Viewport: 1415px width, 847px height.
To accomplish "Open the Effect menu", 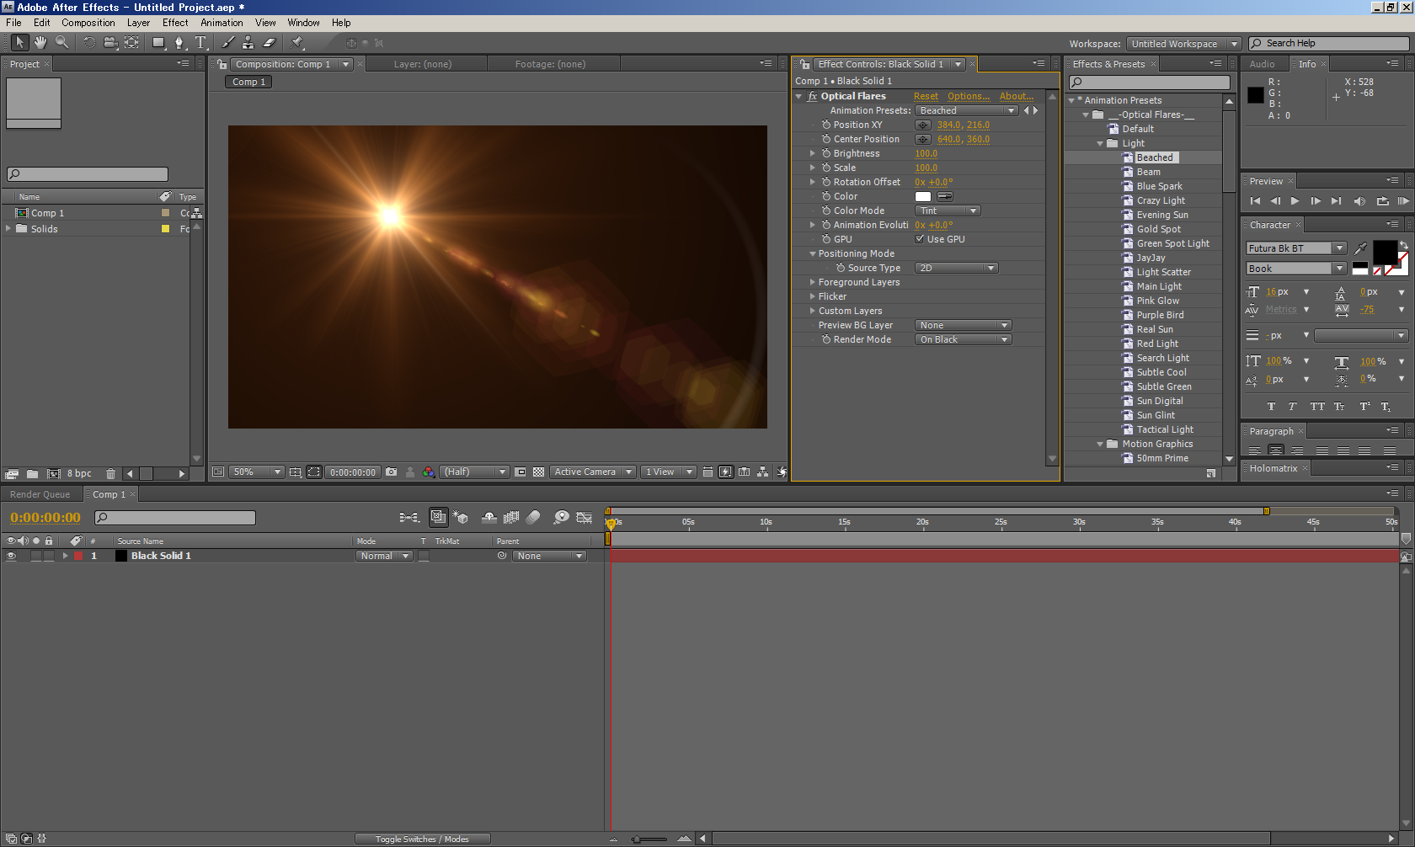I will (175, 23).
